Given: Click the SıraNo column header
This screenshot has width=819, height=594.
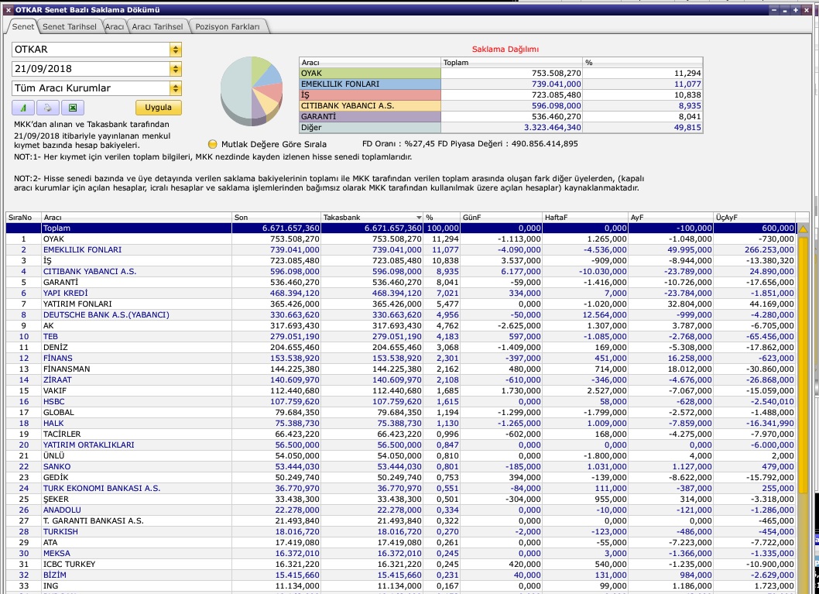Looking at the screenshot, I should [x=23, y=218].
